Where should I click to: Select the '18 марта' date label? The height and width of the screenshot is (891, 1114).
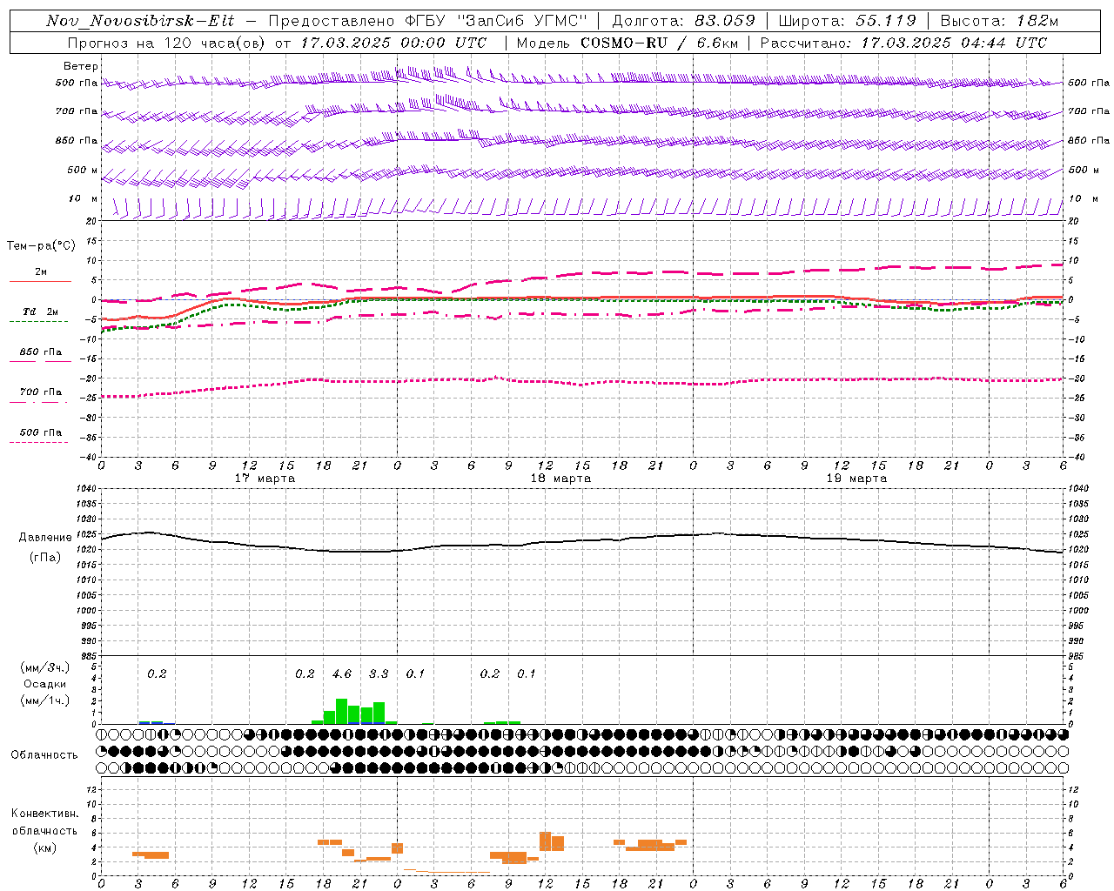561,479
